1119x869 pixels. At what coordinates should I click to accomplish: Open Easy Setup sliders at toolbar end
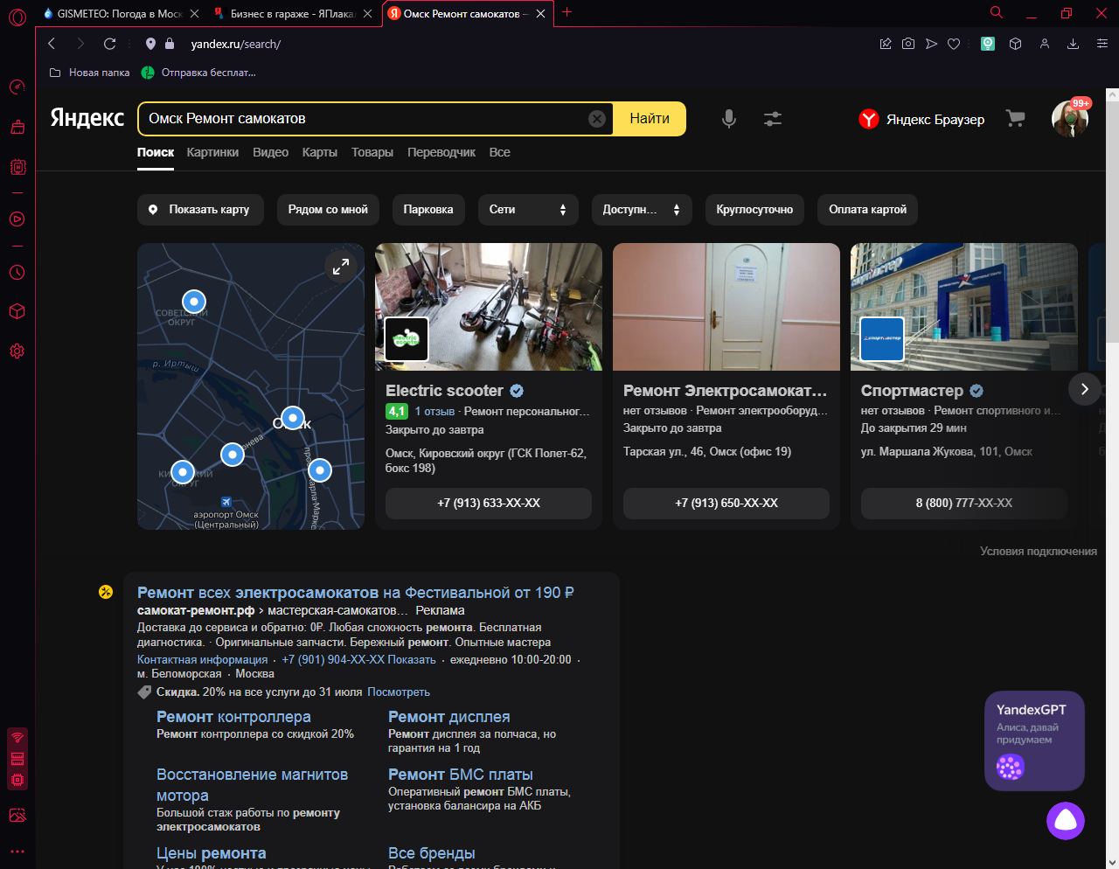[x=1102, y=44]
